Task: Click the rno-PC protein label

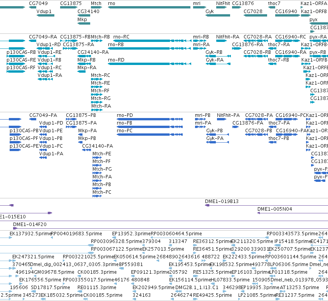Action: [124, 131]
